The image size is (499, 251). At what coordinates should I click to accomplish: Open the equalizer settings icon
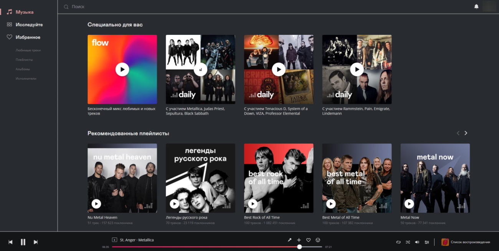427,242
